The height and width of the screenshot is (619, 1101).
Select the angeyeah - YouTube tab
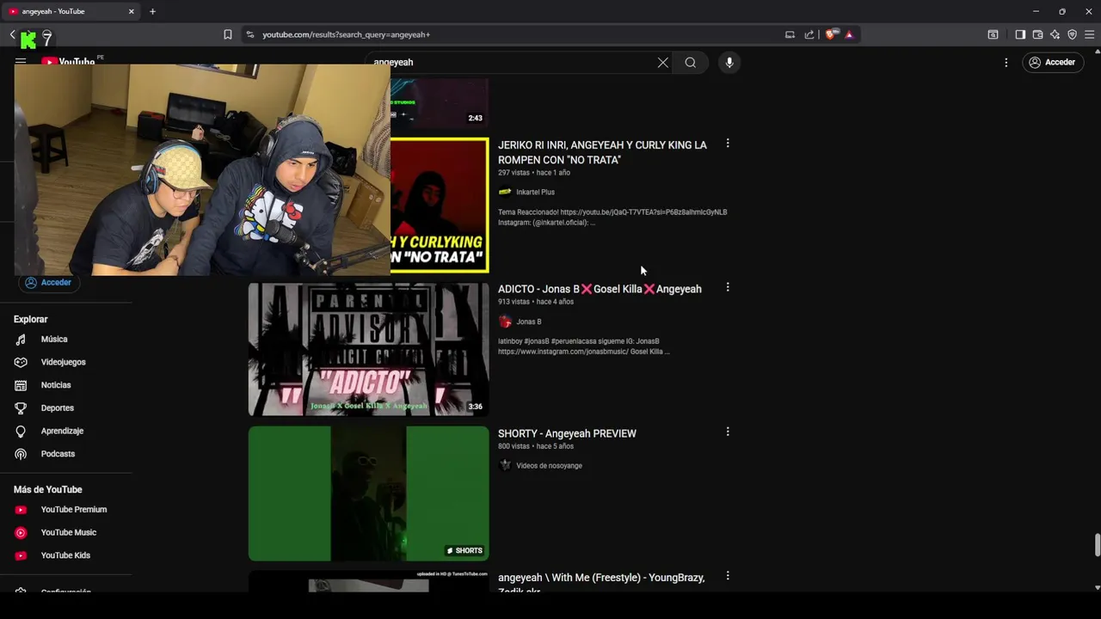click(72, 11)
